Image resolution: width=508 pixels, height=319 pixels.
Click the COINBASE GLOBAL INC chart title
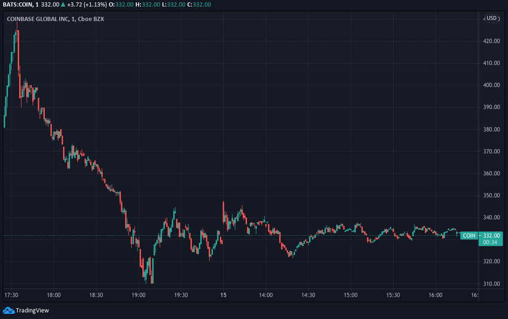56,19
